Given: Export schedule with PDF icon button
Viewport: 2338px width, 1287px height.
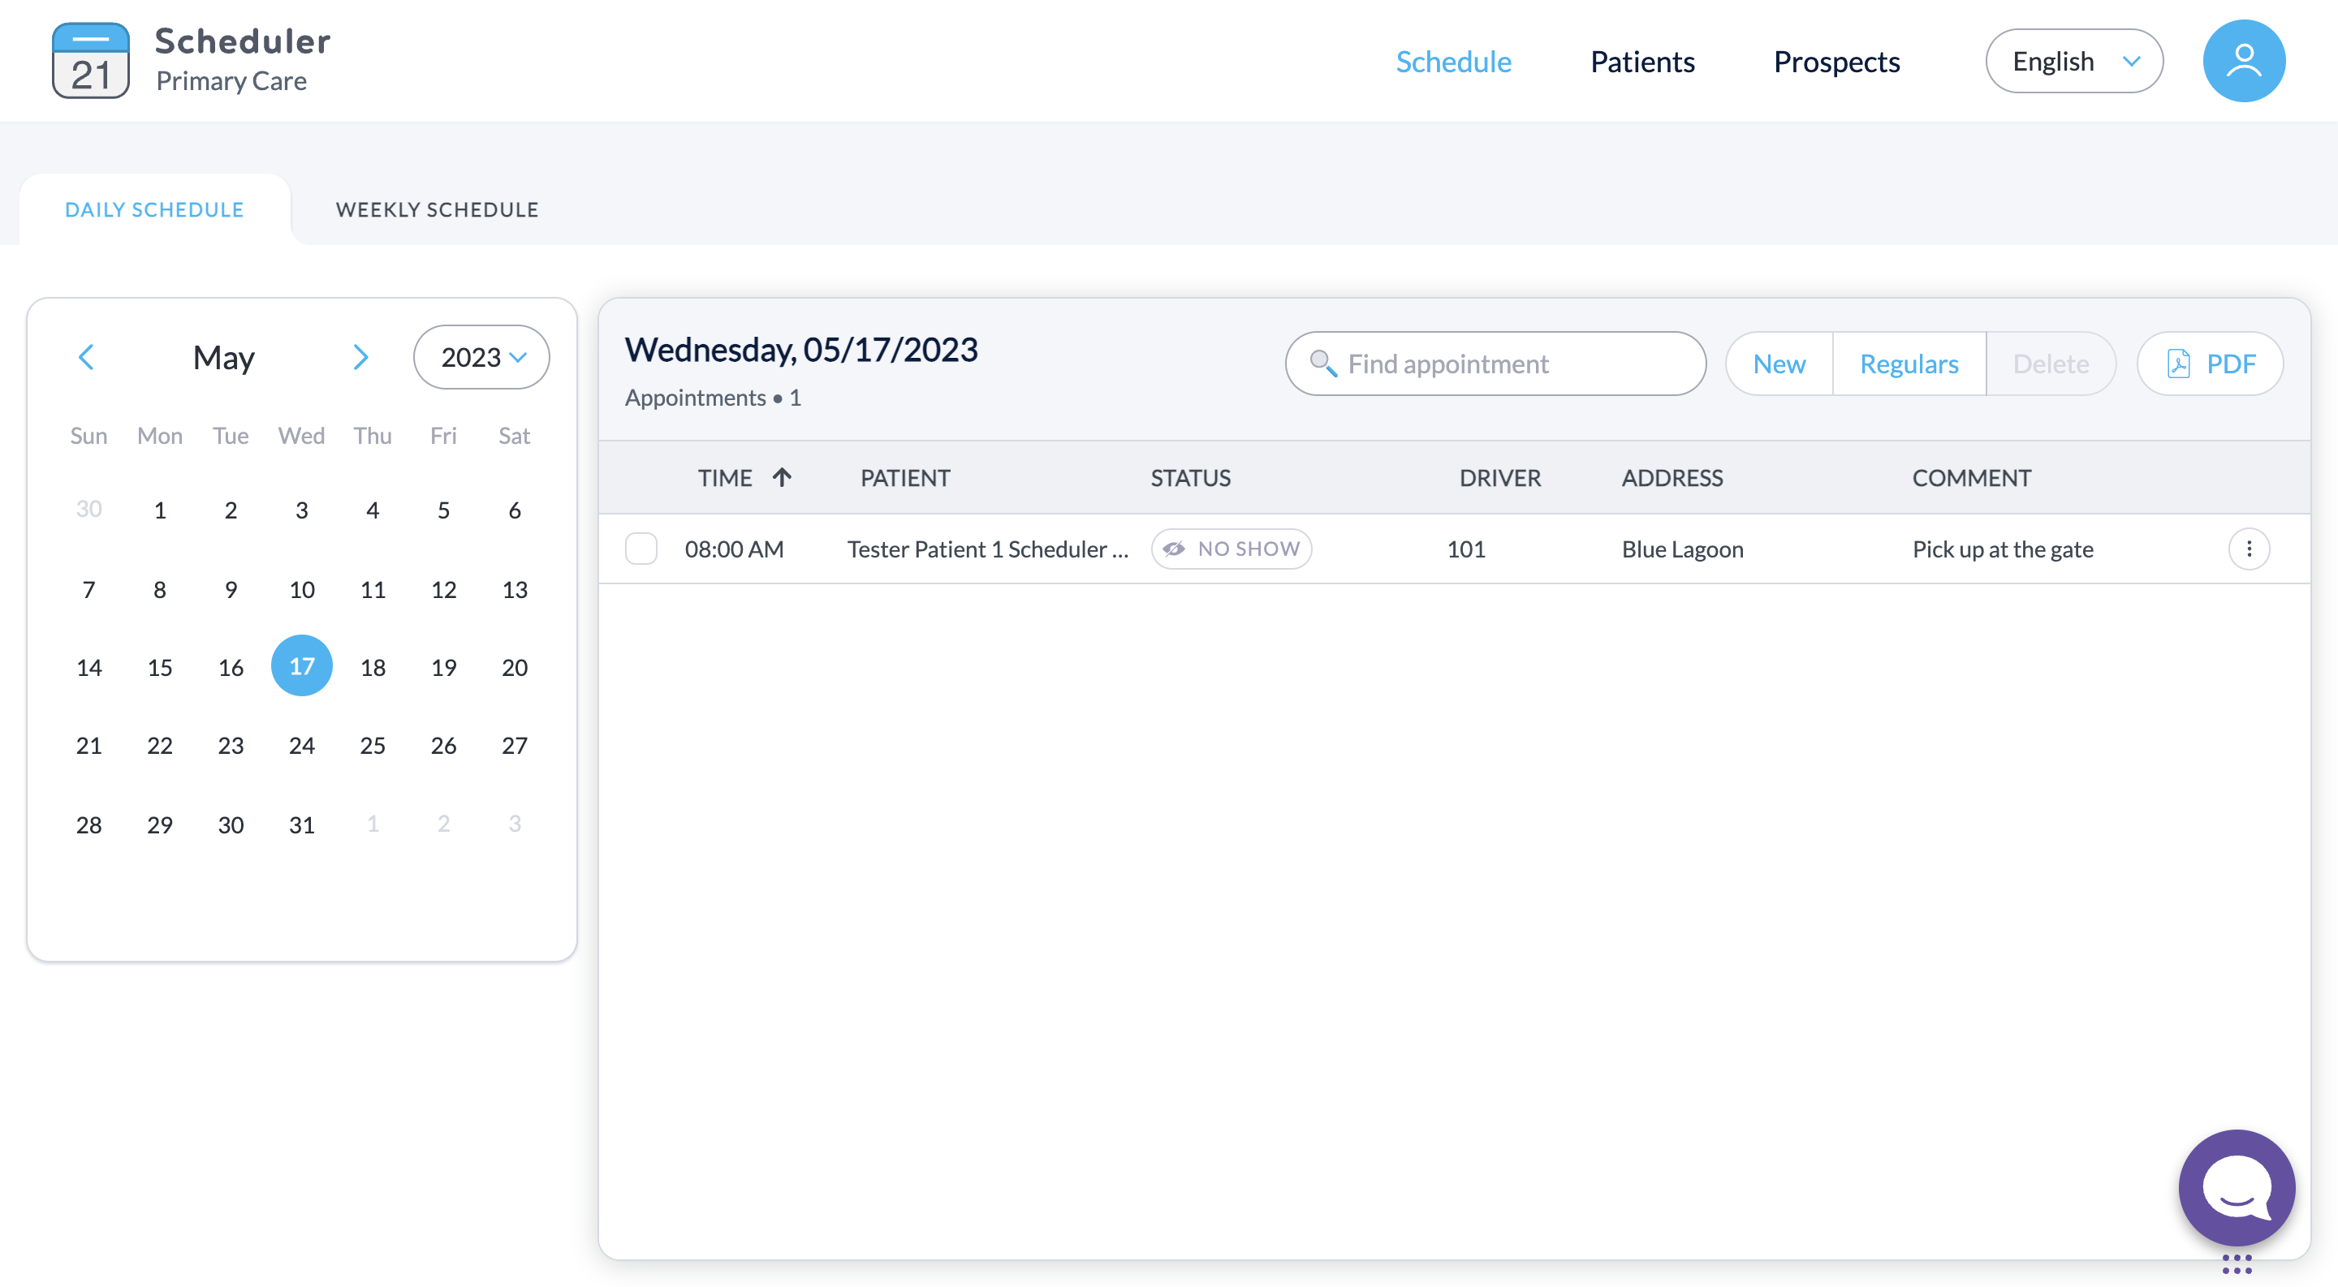Looking at the screenshot, I should click(x=2209, y=364).
